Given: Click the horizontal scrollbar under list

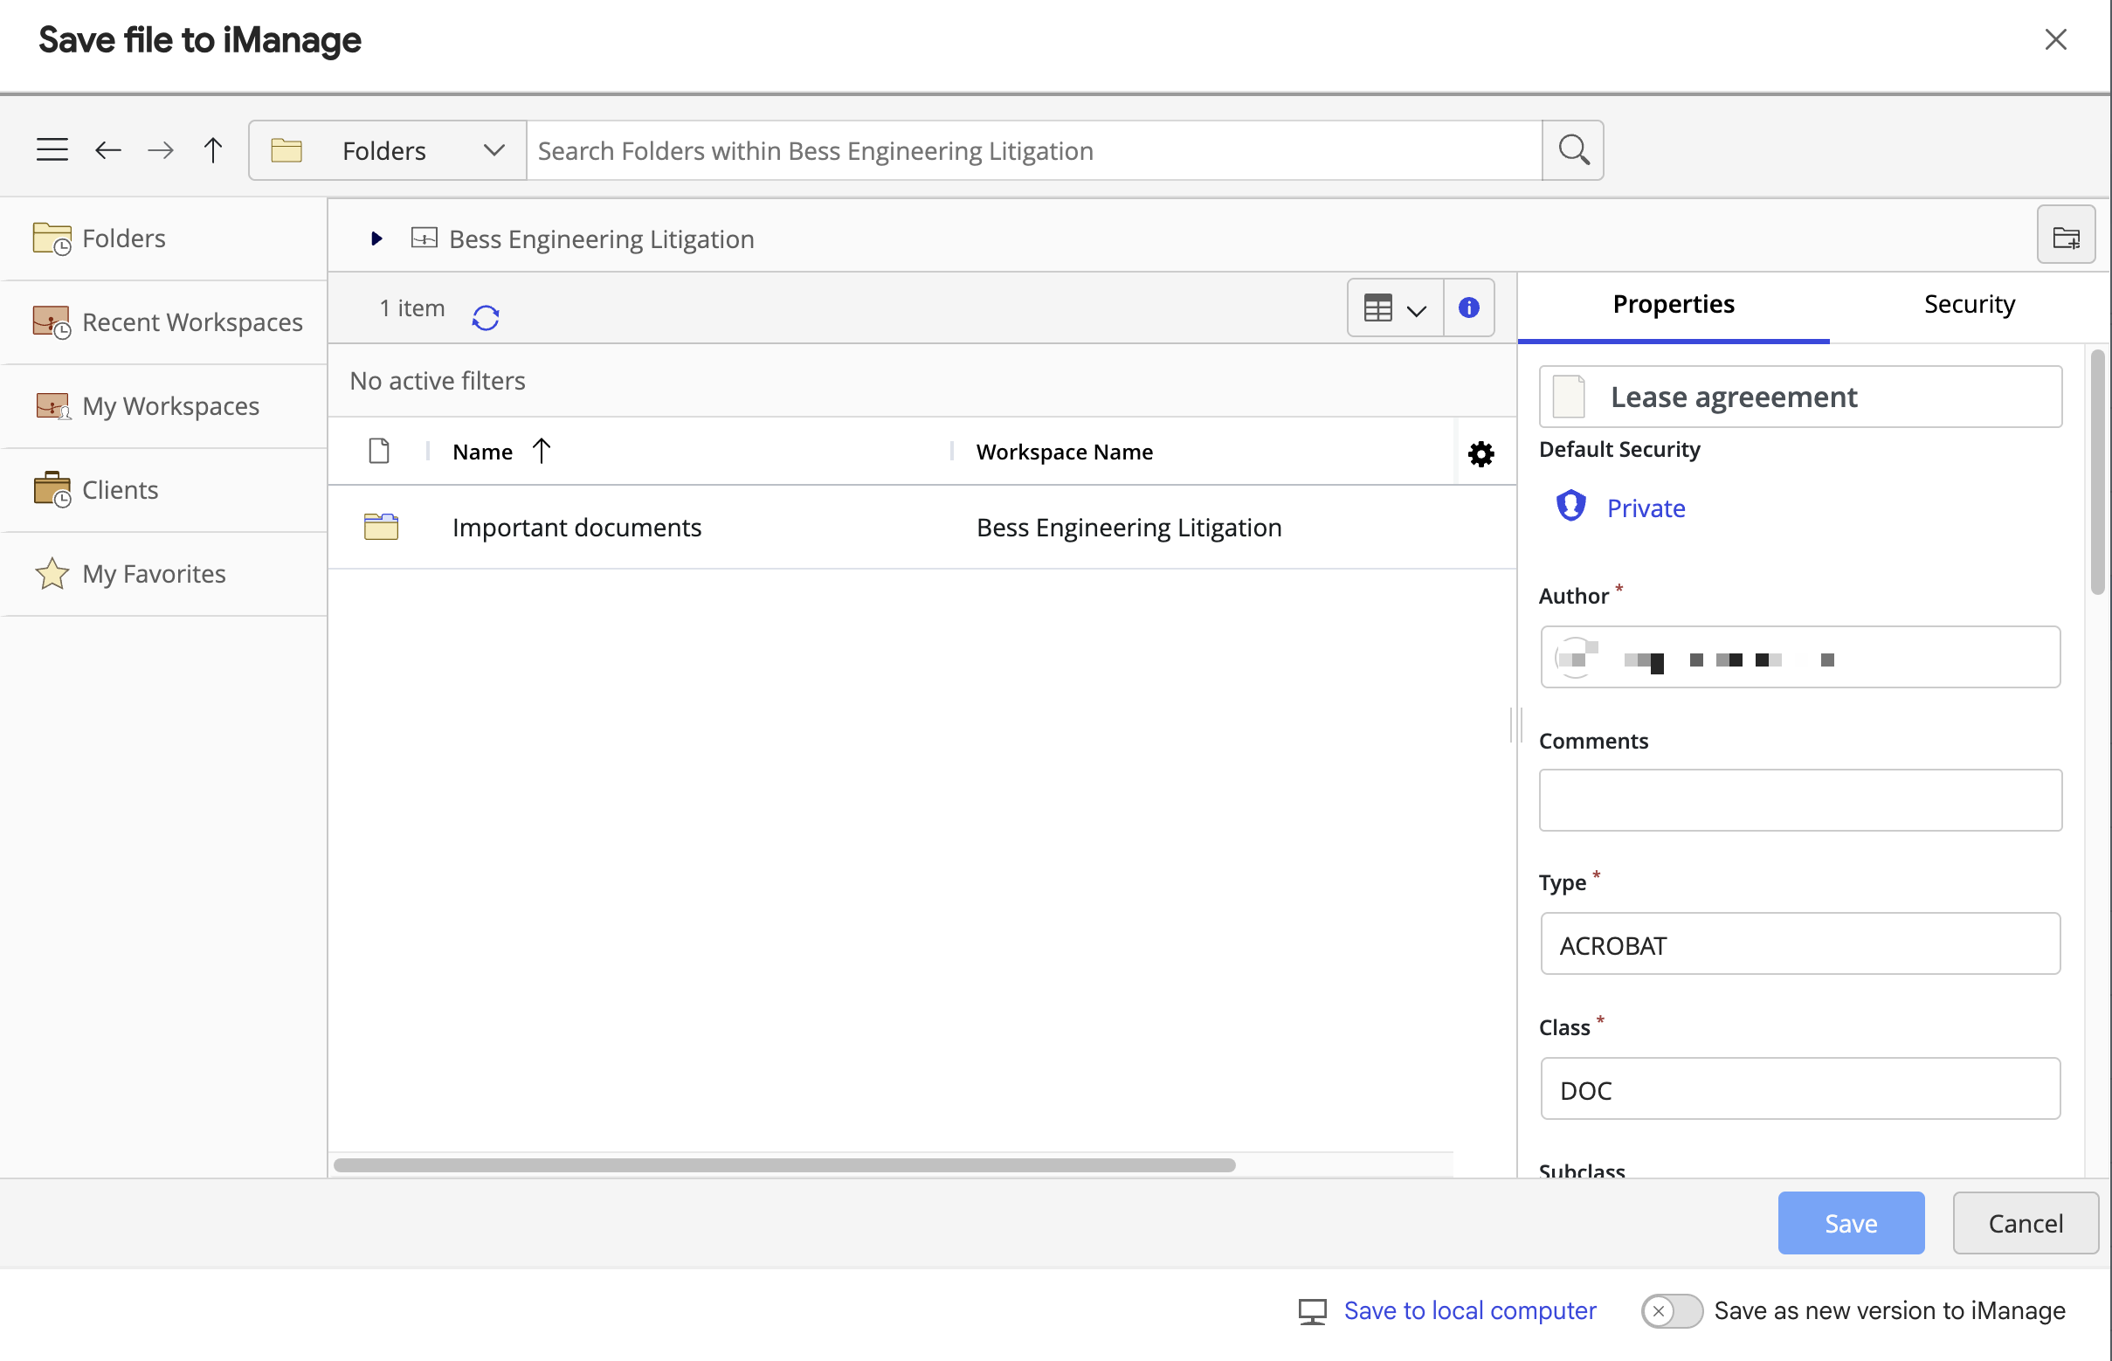Looking at the screenshot, I should (x=783, y=1164).
